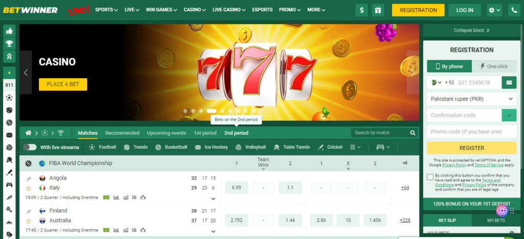The width and height of the screenshot is (524, 239).
Task: Open the country code flag dropdown
Action: (x=436, y=82)
